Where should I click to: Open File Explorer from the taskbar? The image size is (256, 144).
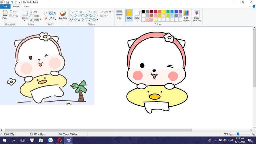pos(41,140)
